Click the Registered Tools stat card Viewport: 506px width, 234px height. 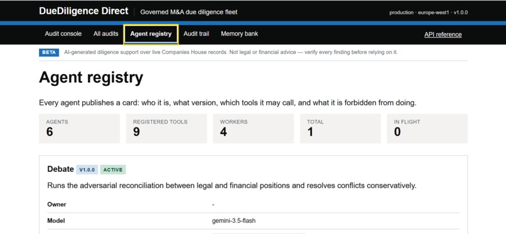pos(166,128)
